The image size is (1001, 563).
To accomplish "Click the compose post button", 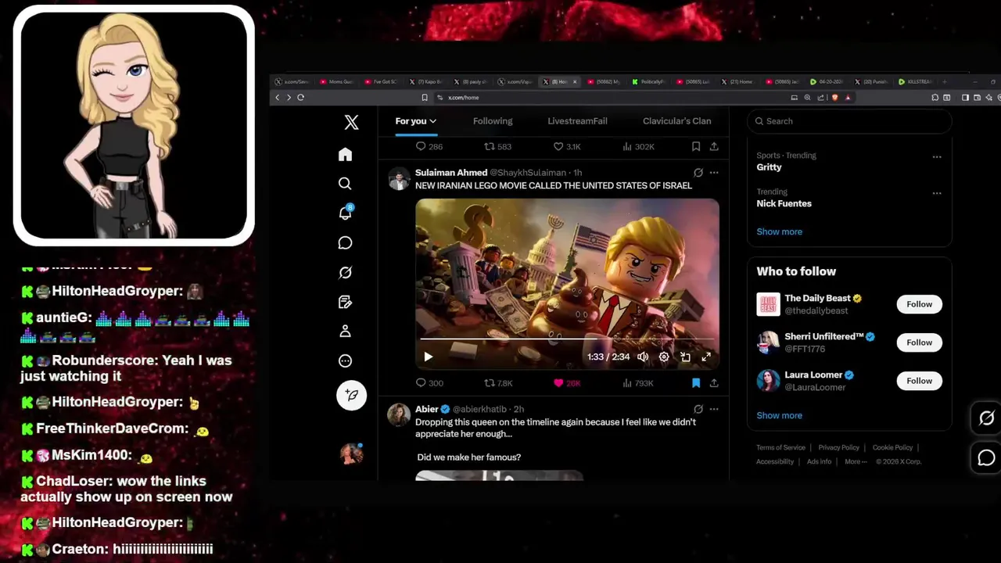I will tap(351, 395).
